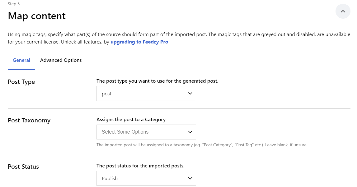Click the Post Status section label
This screenshot has height=187, width=357.
[23, 166]
